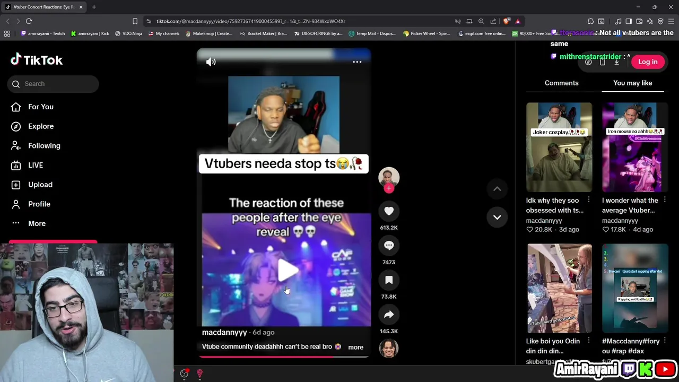The width and height of the screenshot is (679, 382).
Task: Open the For You feed
Action: tap(32, 107)
